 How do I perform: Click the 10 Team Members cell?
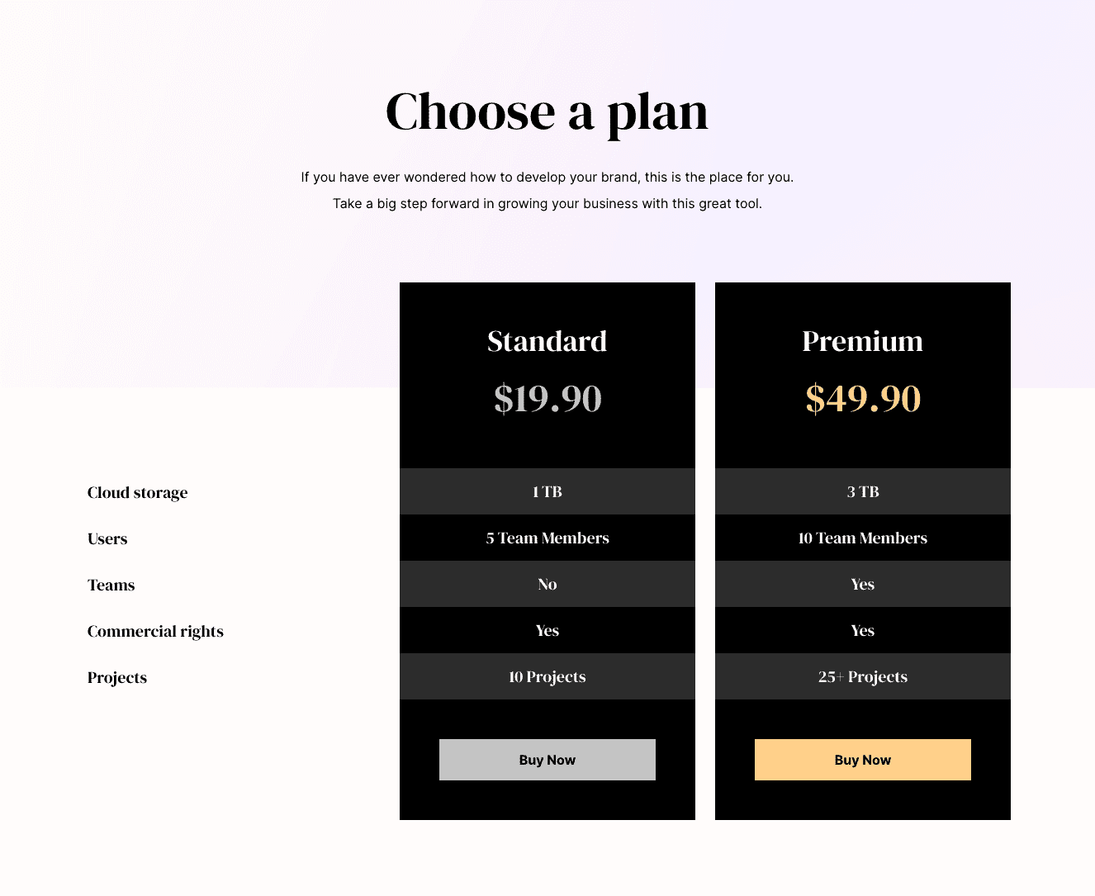863,538
